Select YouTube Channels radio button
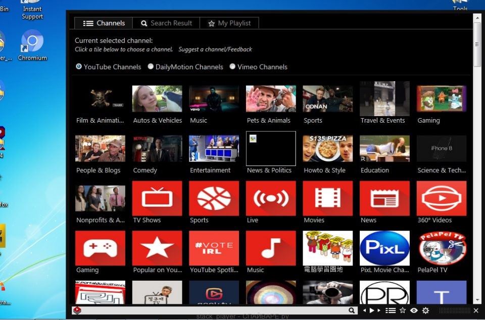The height and width of the screenshot is (320, 485). [79, 67]
